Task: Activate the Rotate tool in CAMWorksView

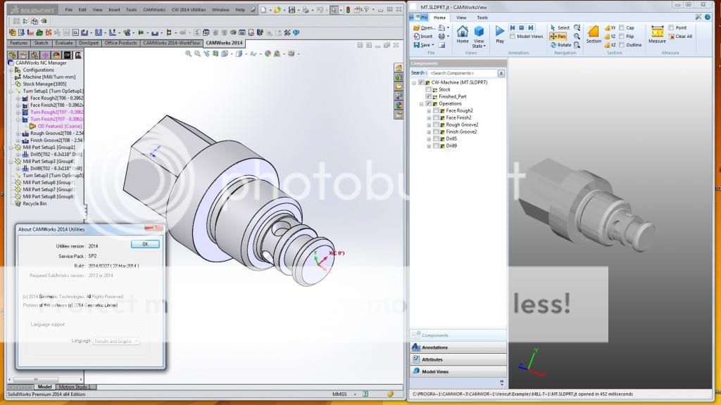Action: click(561, 45)
